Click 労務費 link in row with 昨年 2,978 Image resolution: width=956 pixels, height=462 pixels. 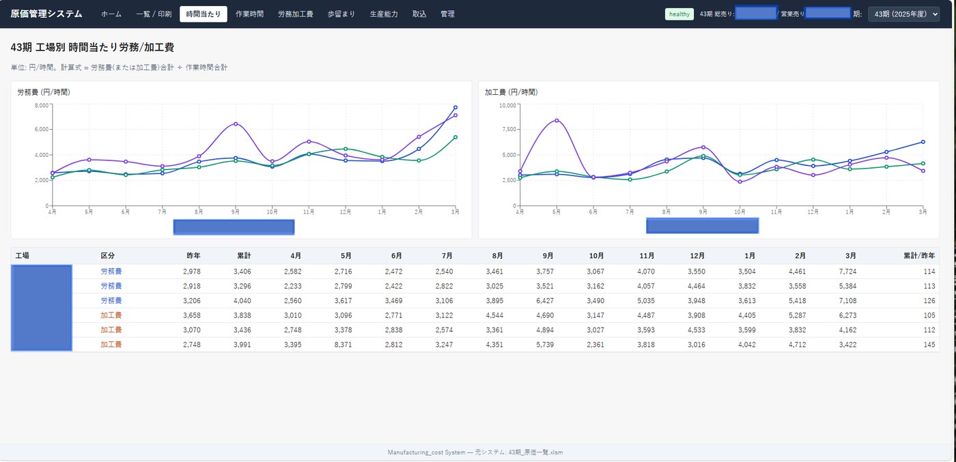click(111, 272)
